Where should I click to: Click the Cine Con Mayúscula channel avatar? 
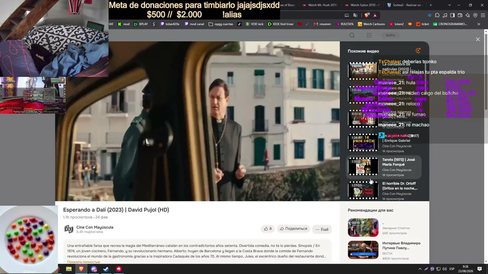(x=69, y=229)
